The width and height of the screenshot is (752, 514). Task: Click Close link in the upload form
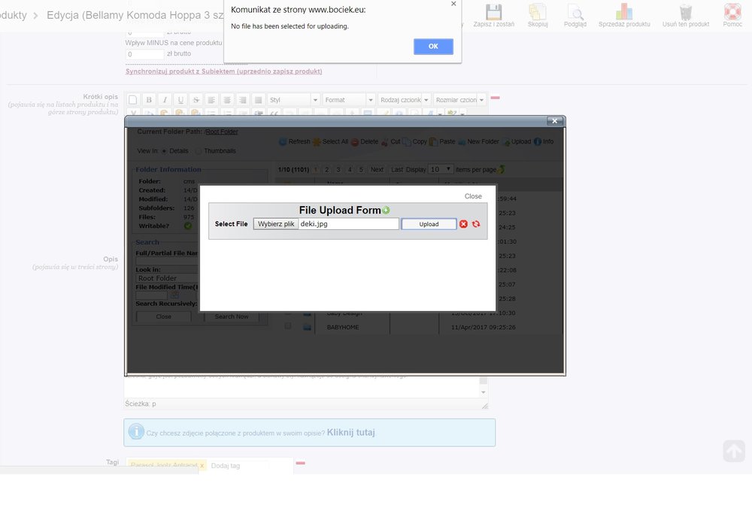coord(473,196)
